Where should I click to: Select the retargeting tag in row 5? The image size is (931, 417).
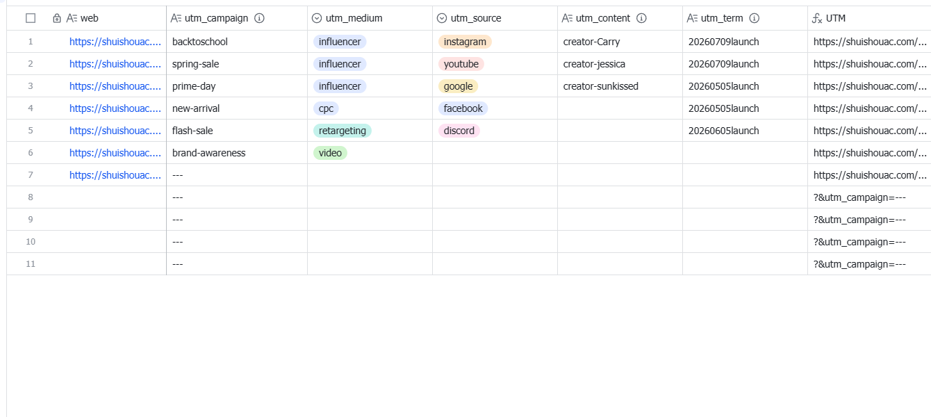pyautogui.click(x=343, y=131)
